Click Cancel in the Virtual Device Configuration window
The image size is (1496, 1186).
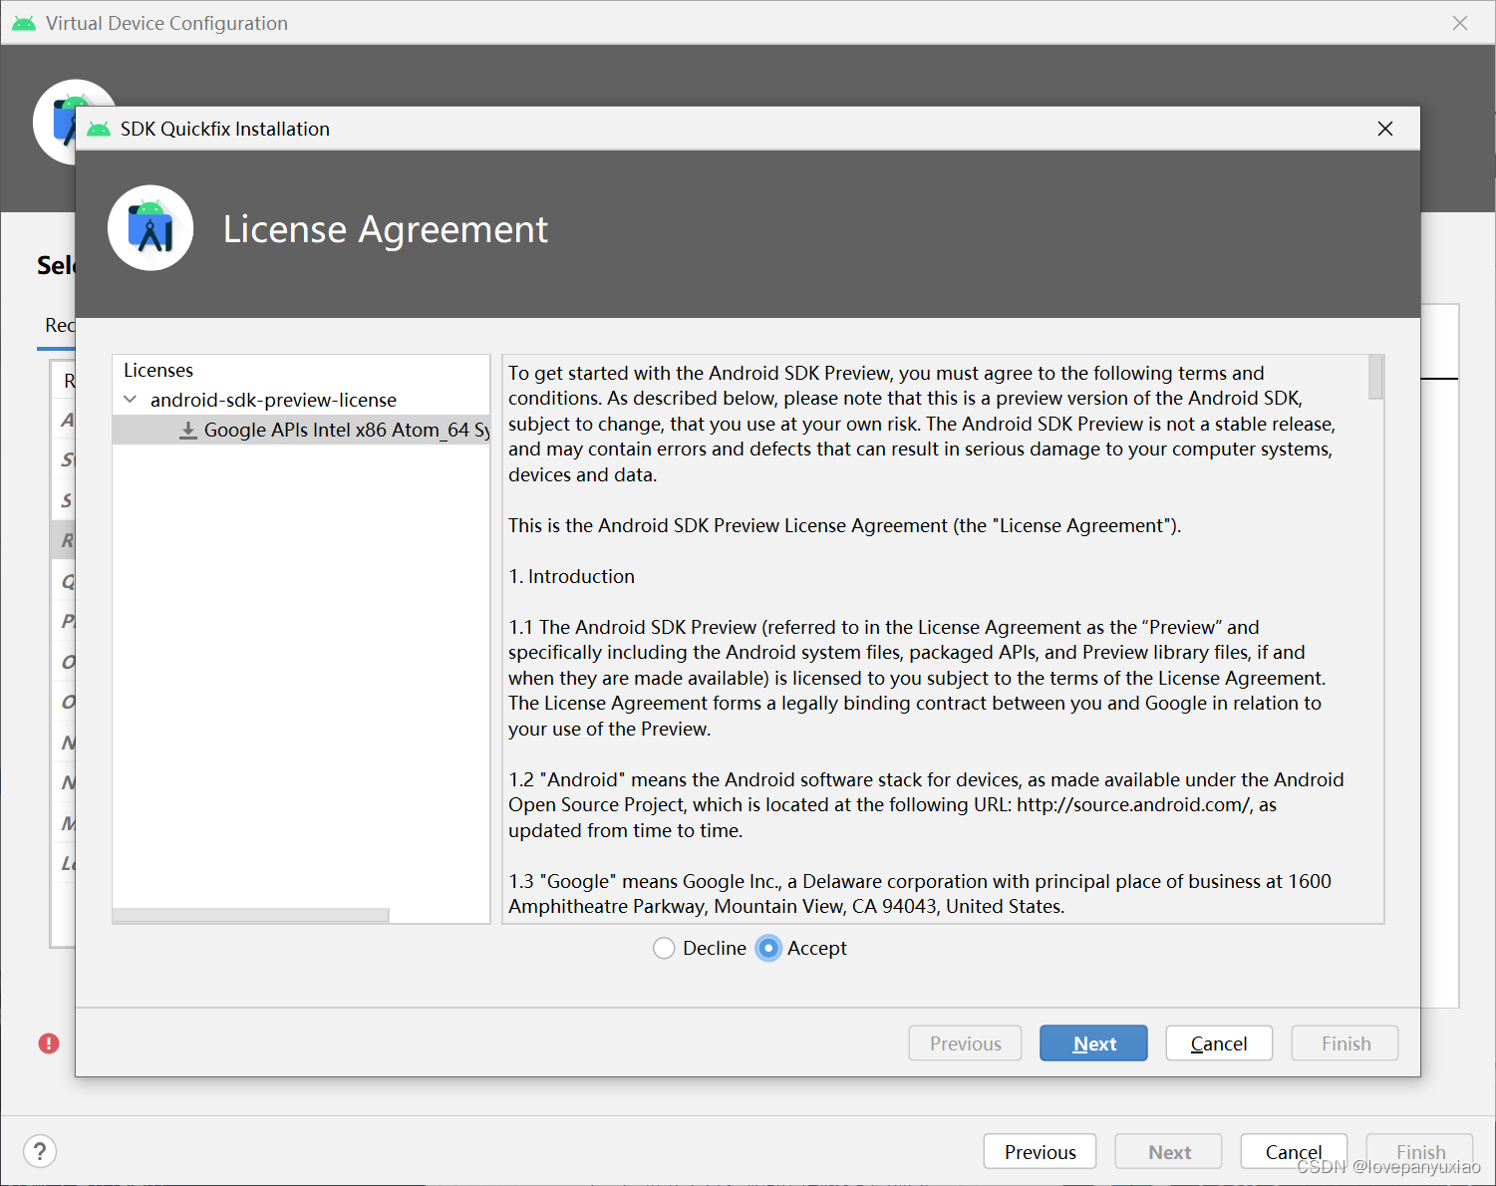pos(1294,1152)
